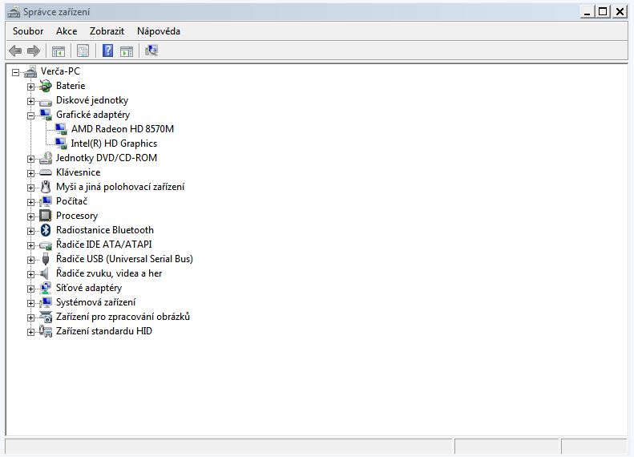Click the Diskové jednotky drive icon

[46, 101]
